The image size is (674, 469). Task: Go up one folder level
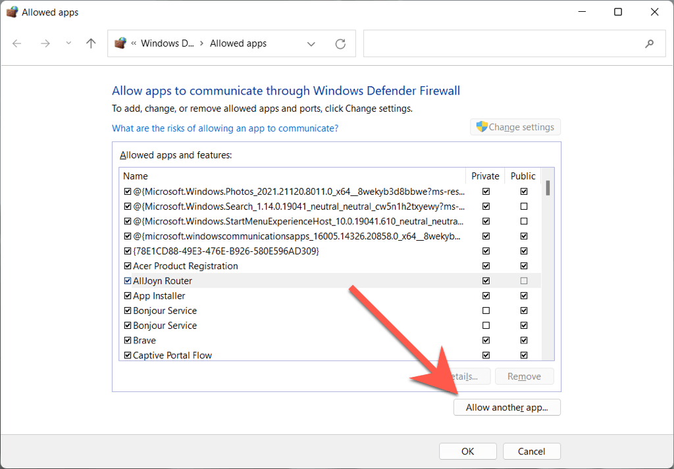(91, 43)
